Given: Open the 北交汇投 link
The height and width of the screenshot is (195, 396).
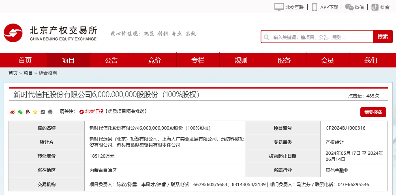Looking at the screenshot, I should (92, 112).
